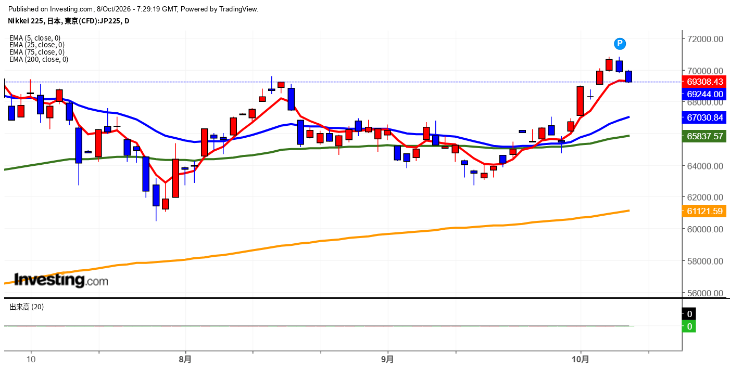Screen dimensions: 730x368
Task: Select the EMA (75, close, 0) legend label
Action: (x=37, y=52)
